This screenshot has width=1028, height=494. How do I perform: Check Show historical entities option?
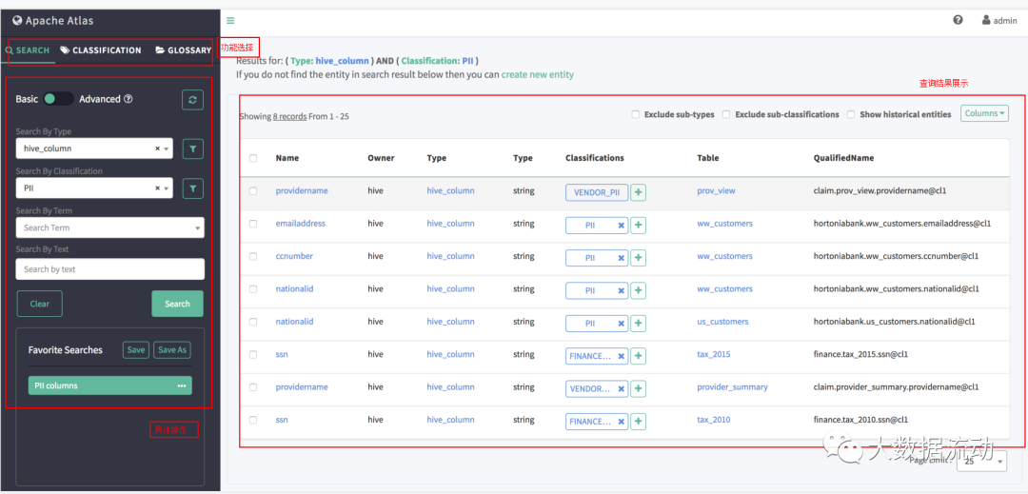(851, 114)
